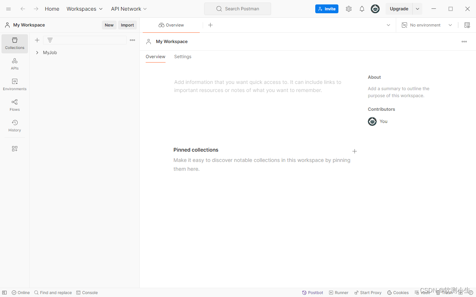Screen dimensions: 476x297
Task: Open Cookies manager
Action: [398, 293]
